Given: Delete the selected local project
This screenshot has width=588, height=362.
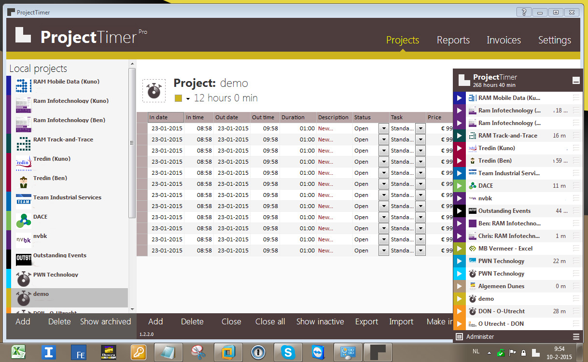Looking at the screenshot, I should tap(59, 321).
